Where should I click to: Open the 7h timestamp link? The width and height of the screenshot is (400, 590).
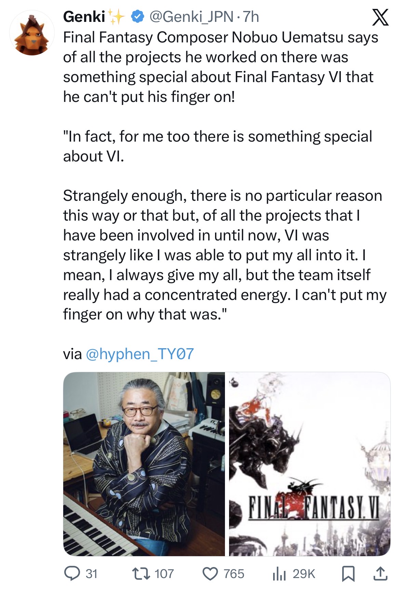point(251,17)
